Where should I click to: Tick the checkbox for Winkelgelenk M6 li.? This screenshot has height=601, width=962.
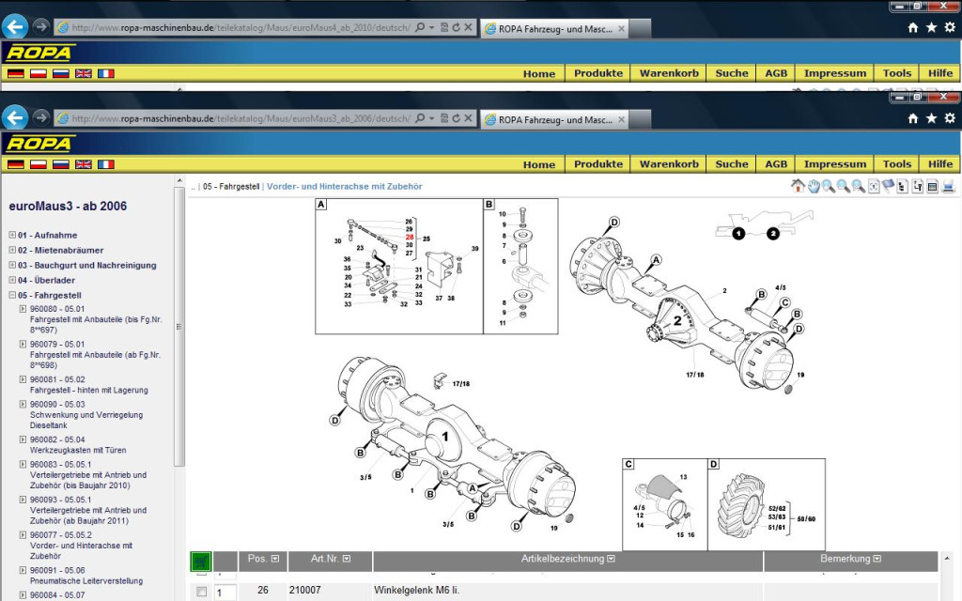click(201, 592)
